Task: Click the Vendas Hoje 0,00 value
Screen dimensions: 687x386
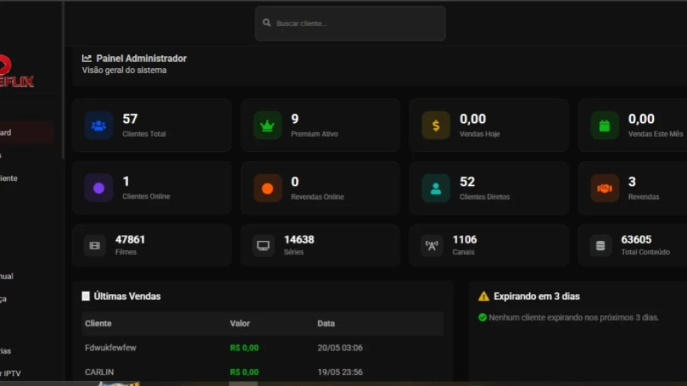Action: point(473,118)
